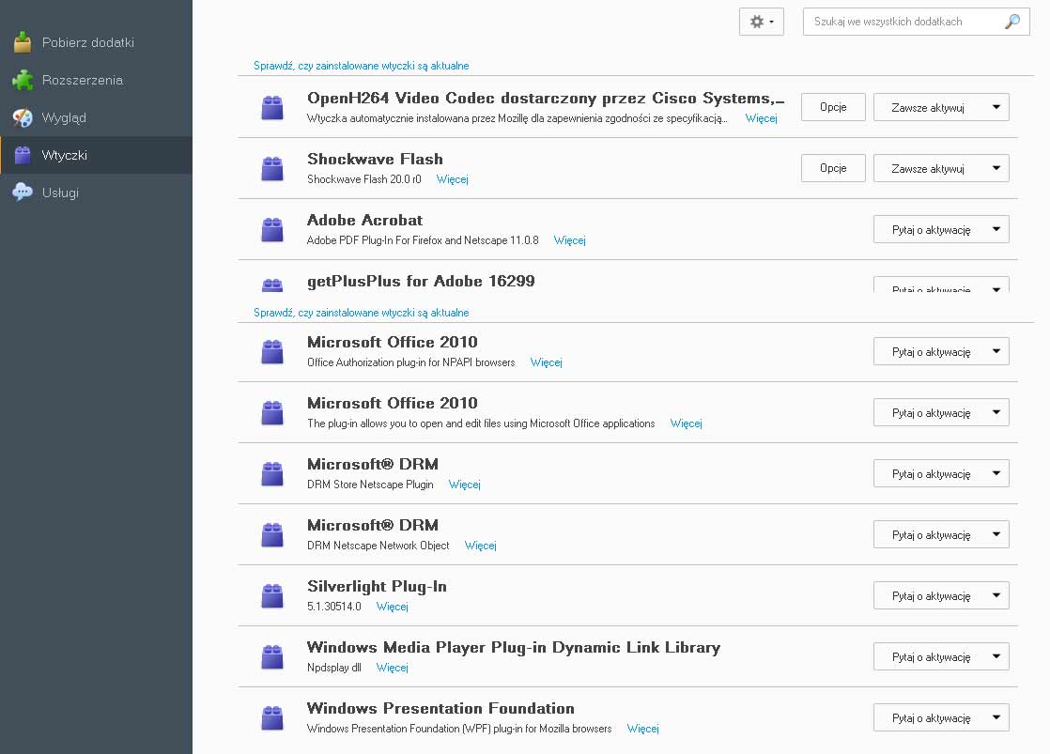Viewport: 1050px width, 754px height.
Task: Select Windows Presentation Foundation title
Action: point(440,708)
